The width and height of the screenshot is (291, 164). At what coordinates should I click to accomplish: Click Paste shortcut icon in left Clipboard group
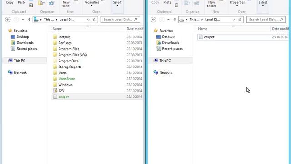pos(31,5)
